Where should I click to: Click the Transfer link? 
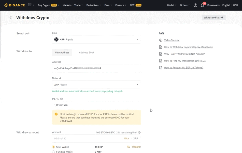pos(136,147)
